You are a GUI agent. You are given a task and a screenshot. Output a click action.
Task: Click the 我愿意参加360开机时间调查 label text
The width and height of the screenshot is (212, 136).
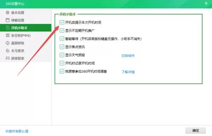(x=86, y=71)
